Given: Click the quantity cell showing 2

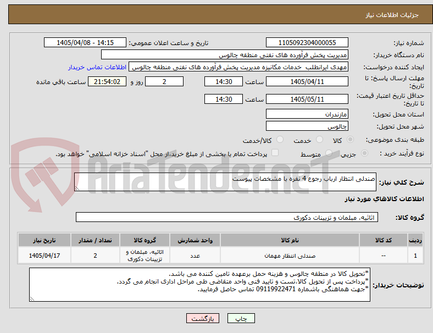Looking at the screenshot, I should click(95, 256).
